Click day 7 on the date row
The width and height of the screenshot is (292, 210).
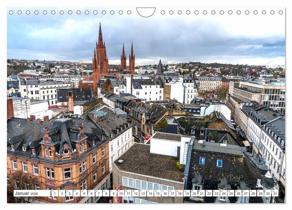pos(98,193)
